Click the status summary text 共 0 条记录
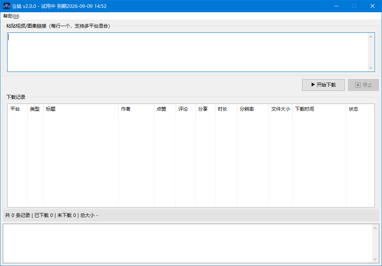Image resolution: width=382 pixels, height=266 pixels. pyautogui.click(x=17, y=215)
